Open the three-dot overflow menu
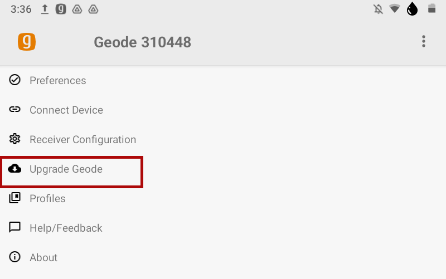 (x=424, y=42)
